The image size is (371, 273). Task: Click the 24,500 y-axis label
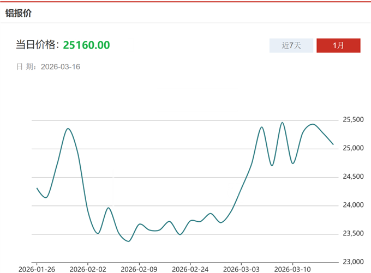[x=353, y=177]
